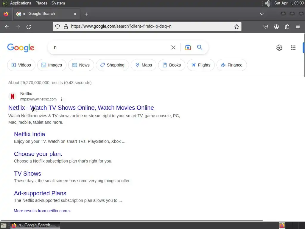Click 'More results from netflix.com »'
The height and width of the screenshot is (229, 305).
point(42,211)
